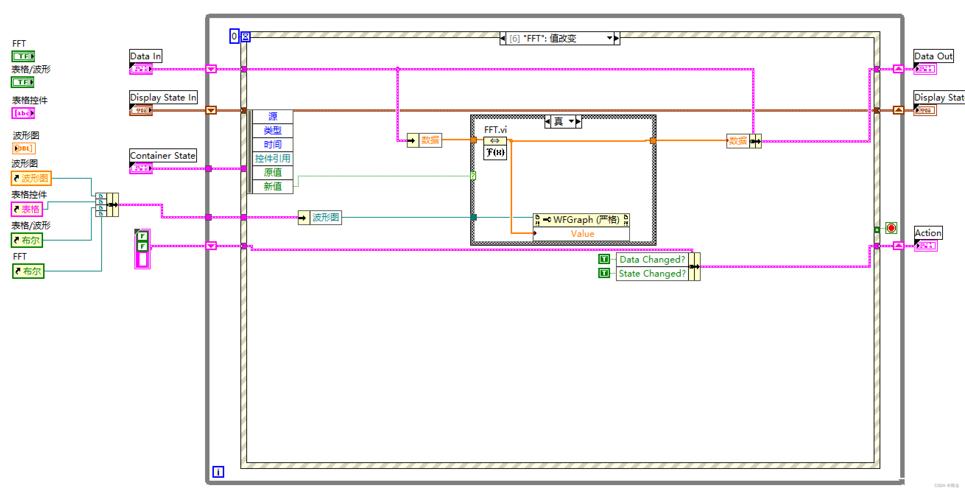Select the 数据 unbundle node after Data In
The height and width of the screenshot is (491, 965).
coord(425,140)
